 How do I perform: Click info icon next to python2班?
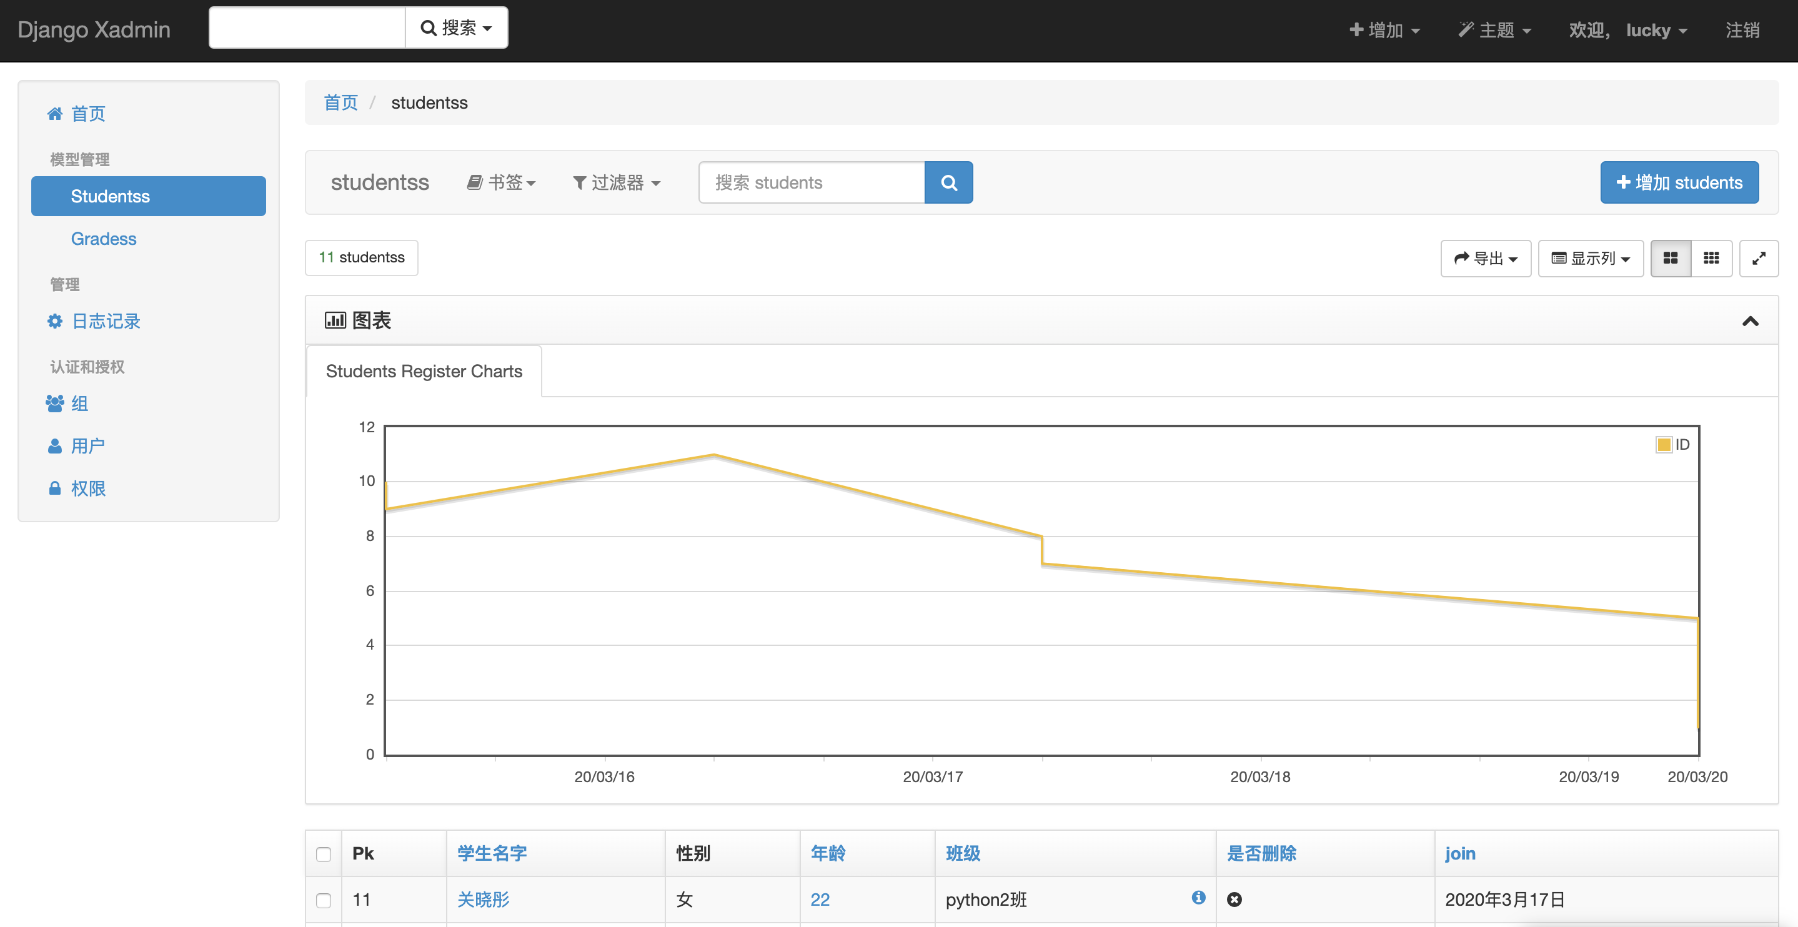1198,898
